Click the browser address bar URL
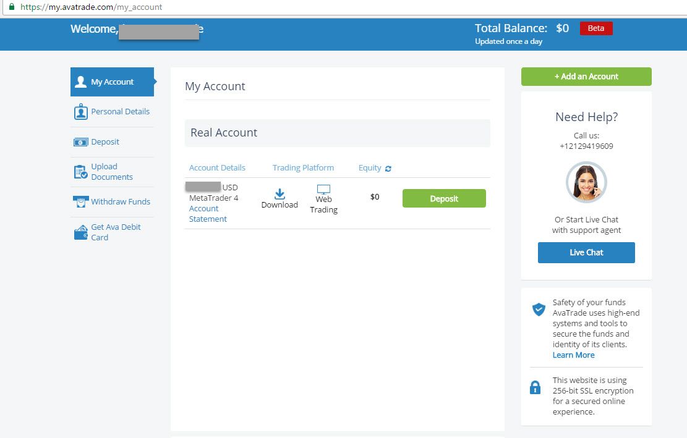The height and width of the screenshot is (438, 687). click(x=91, y=7)
